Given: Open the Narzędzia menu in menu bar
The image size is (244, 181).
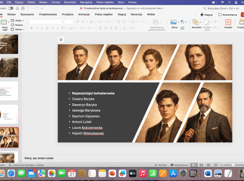Looking at the screenshot, I should pyautogui.click(x=86, y=2).
